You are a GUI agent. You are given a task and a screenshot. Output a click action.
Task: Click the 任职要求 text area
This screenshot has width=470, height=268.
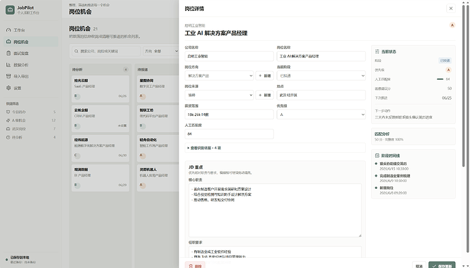tap(275, 252)
